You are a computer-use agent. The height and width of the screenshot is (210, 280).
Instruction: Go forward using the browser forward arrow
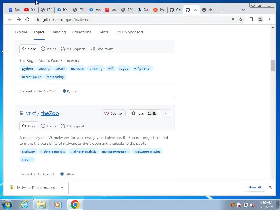click(x=19, y=19)
